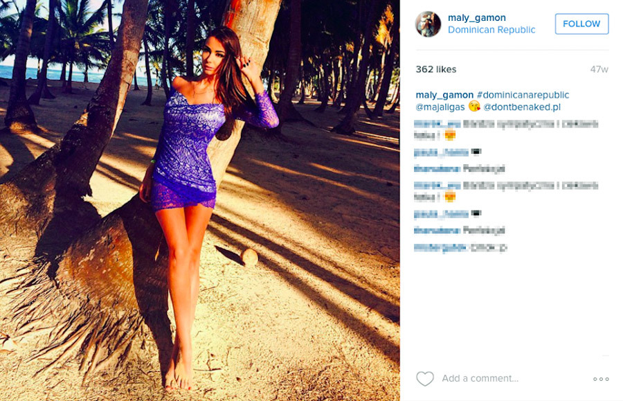623x401 pixels.
Task: Open the #dominicanarepublic hashtag
Action: click(x=523, y=95)
